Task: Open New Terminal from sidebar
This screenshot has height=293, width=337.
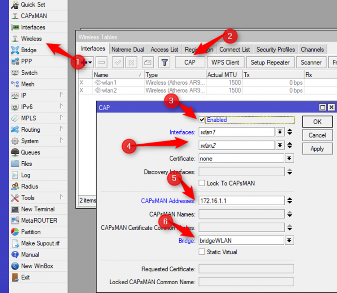Action: click(38, 209)
